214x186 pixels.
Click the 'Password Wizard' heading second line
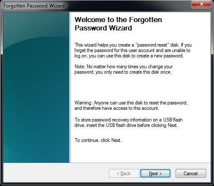(103, 28)
